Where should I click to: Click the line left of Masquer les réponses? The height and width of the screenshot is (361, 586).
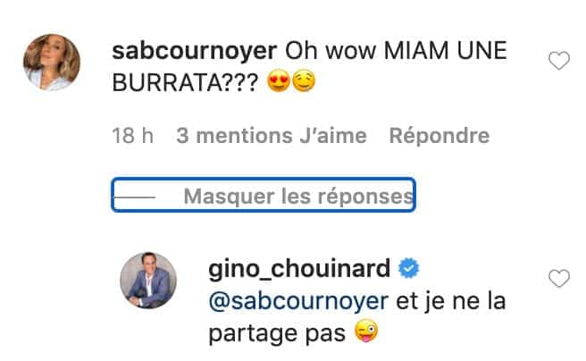click(135, 197)
